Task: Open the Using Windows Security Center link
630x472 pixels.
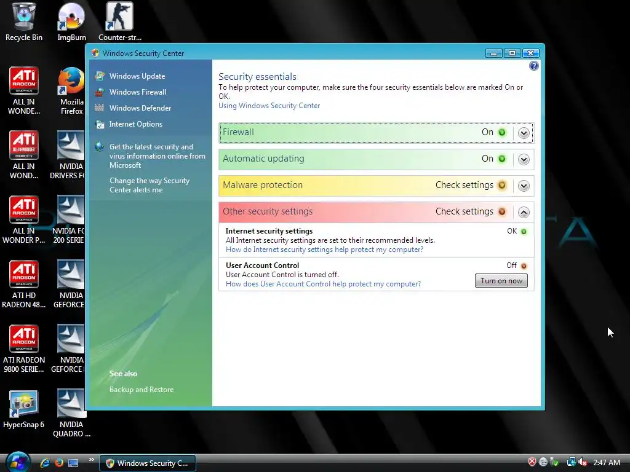Action: [x=269, y=106]
